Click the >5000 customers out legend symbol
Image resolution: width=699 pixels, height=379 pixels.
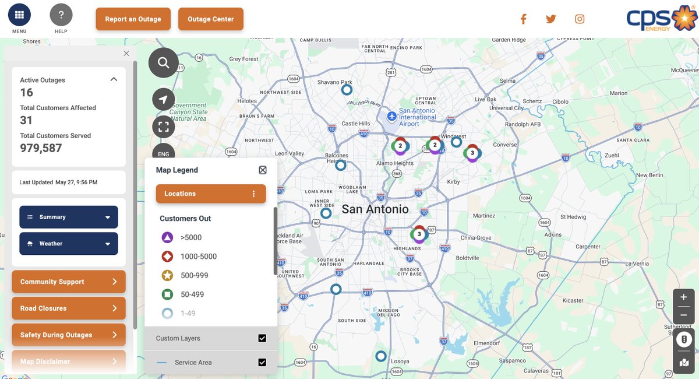tap(167, 237)
